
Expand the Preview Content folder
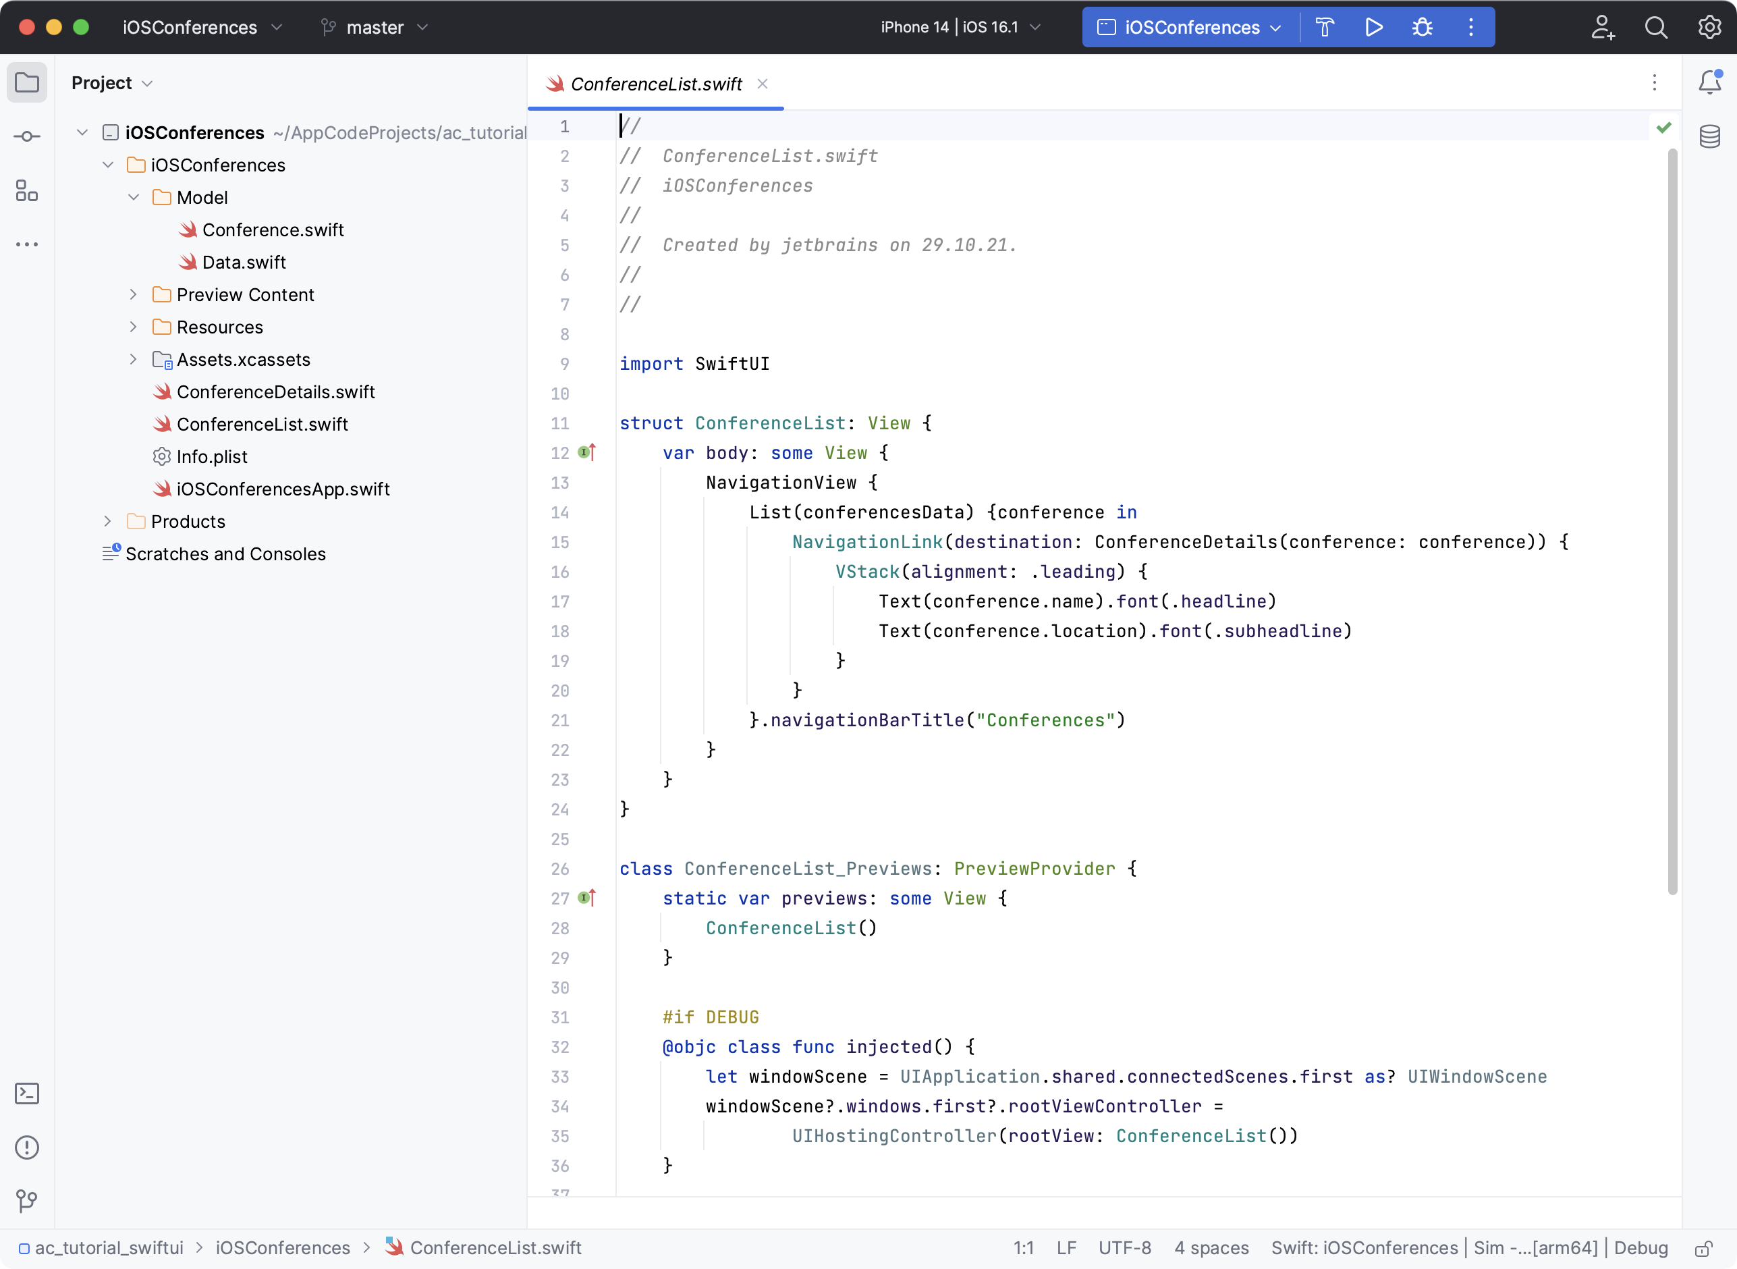click(134, 295)
